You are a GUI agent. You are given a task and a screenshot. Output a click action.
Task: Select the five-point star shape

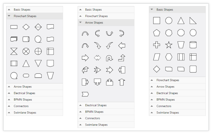[x=169, y=45]
